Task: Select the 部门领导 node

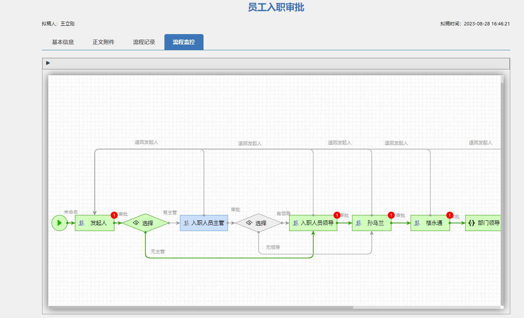Action: click(483, 223)
